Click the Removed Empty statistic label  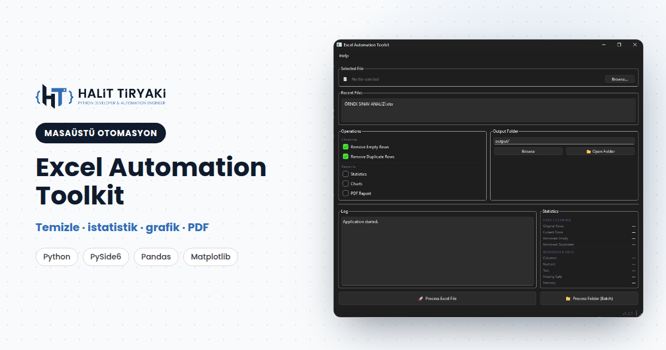pyautogui.click(x=556, y=238)
